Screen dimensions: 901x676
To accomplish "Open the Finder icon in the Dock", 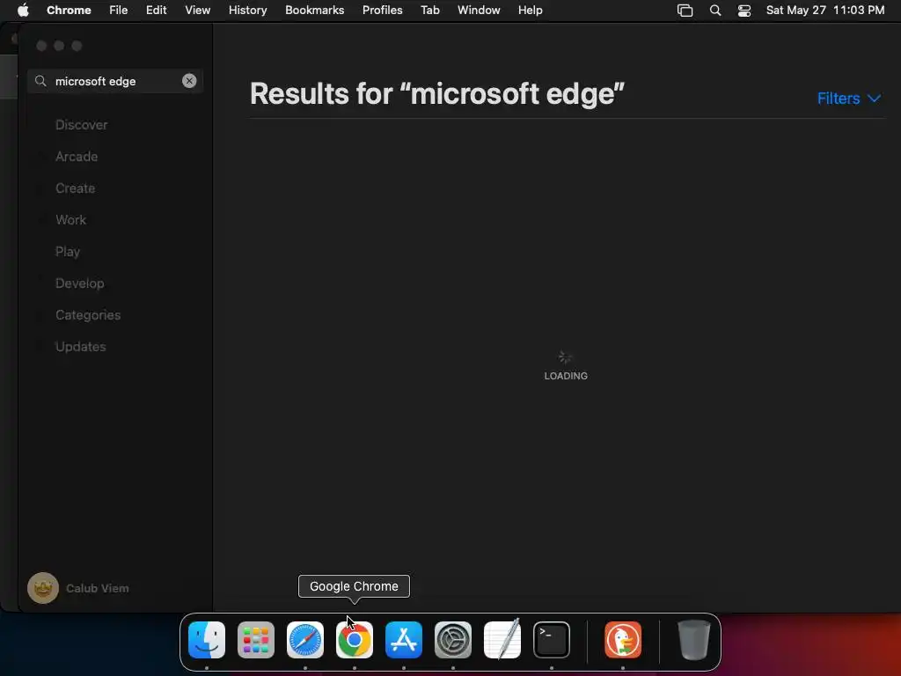I will point(207,640).
